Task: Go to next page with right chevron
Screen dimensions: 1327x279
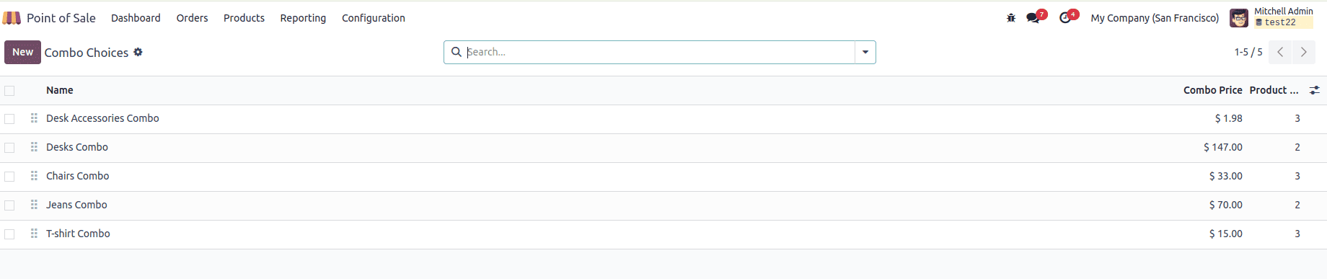Action: (1303, 52)
